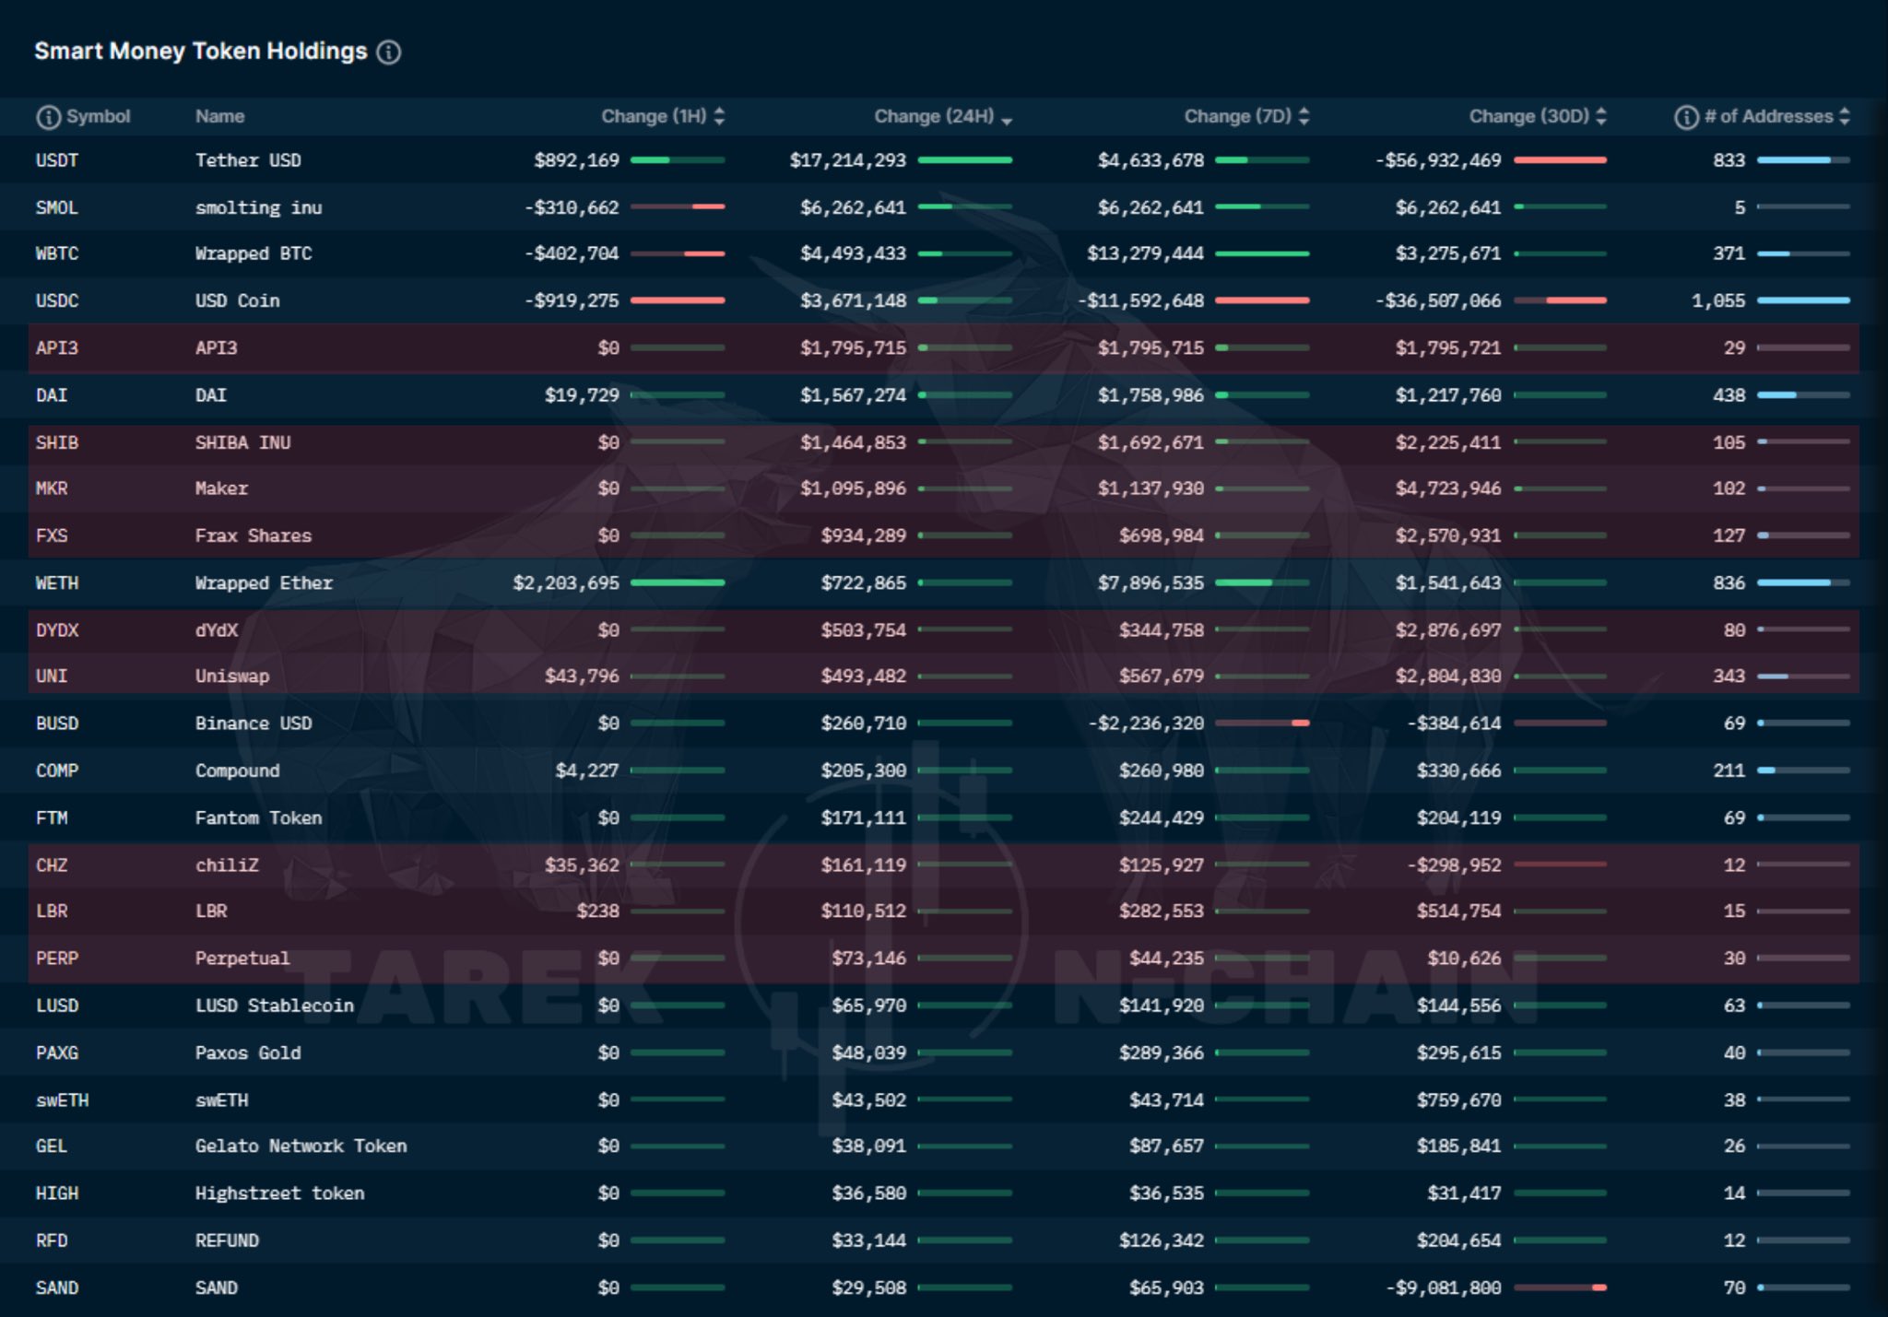Click WETH 1H change green bar

[678, 582]
